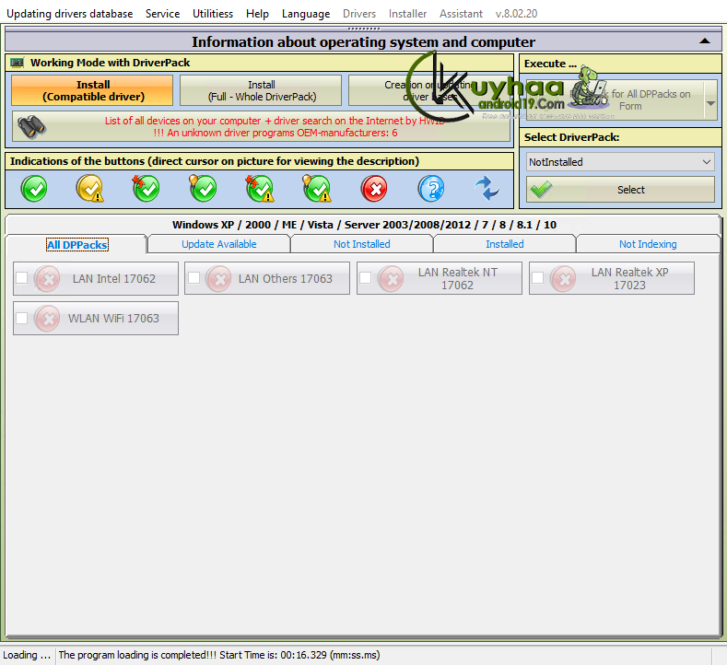This screenshot has height=665, width=727.
Task: Click the red cross icon on LAN Others 17063
Action: [x=218, y=279]
